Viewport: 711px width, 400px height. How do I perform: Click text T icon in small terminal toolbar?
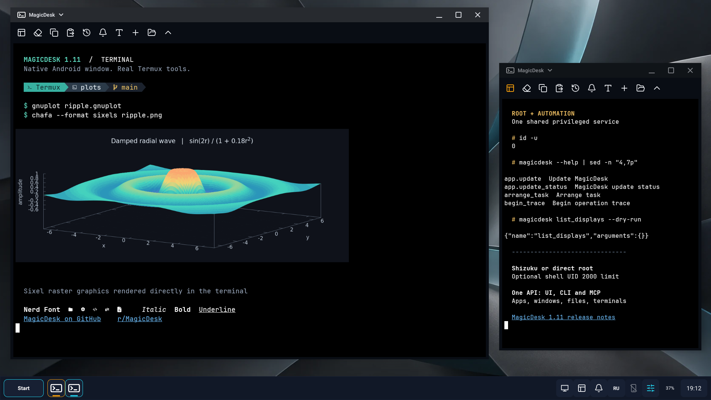click(608, 88)
